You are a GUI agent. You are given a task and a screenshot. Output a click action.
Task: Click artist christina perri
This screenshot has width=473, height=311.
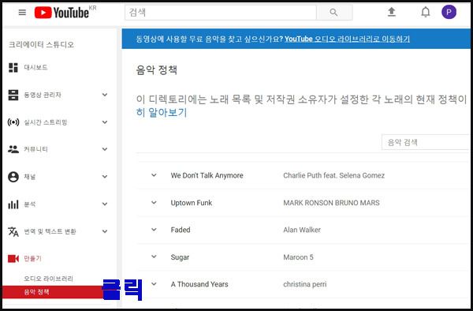point(304,284)
